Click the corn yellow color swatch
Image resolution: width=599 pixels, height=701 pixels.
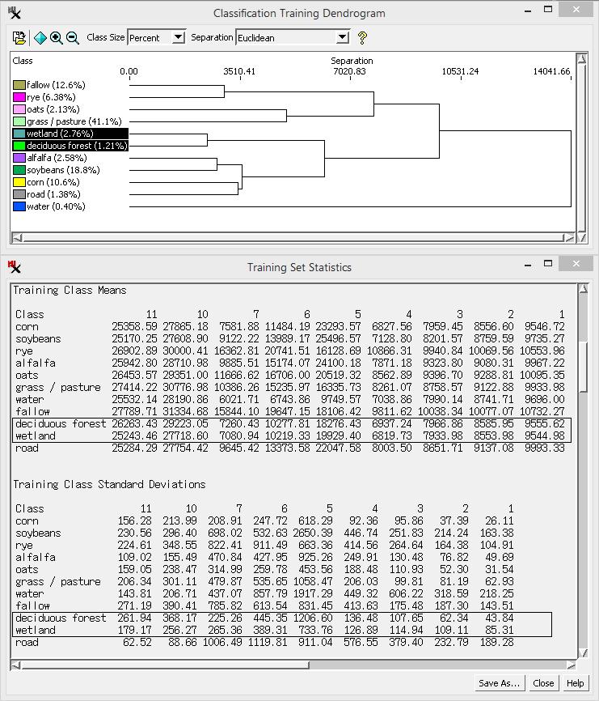click(x=19, y=182)
